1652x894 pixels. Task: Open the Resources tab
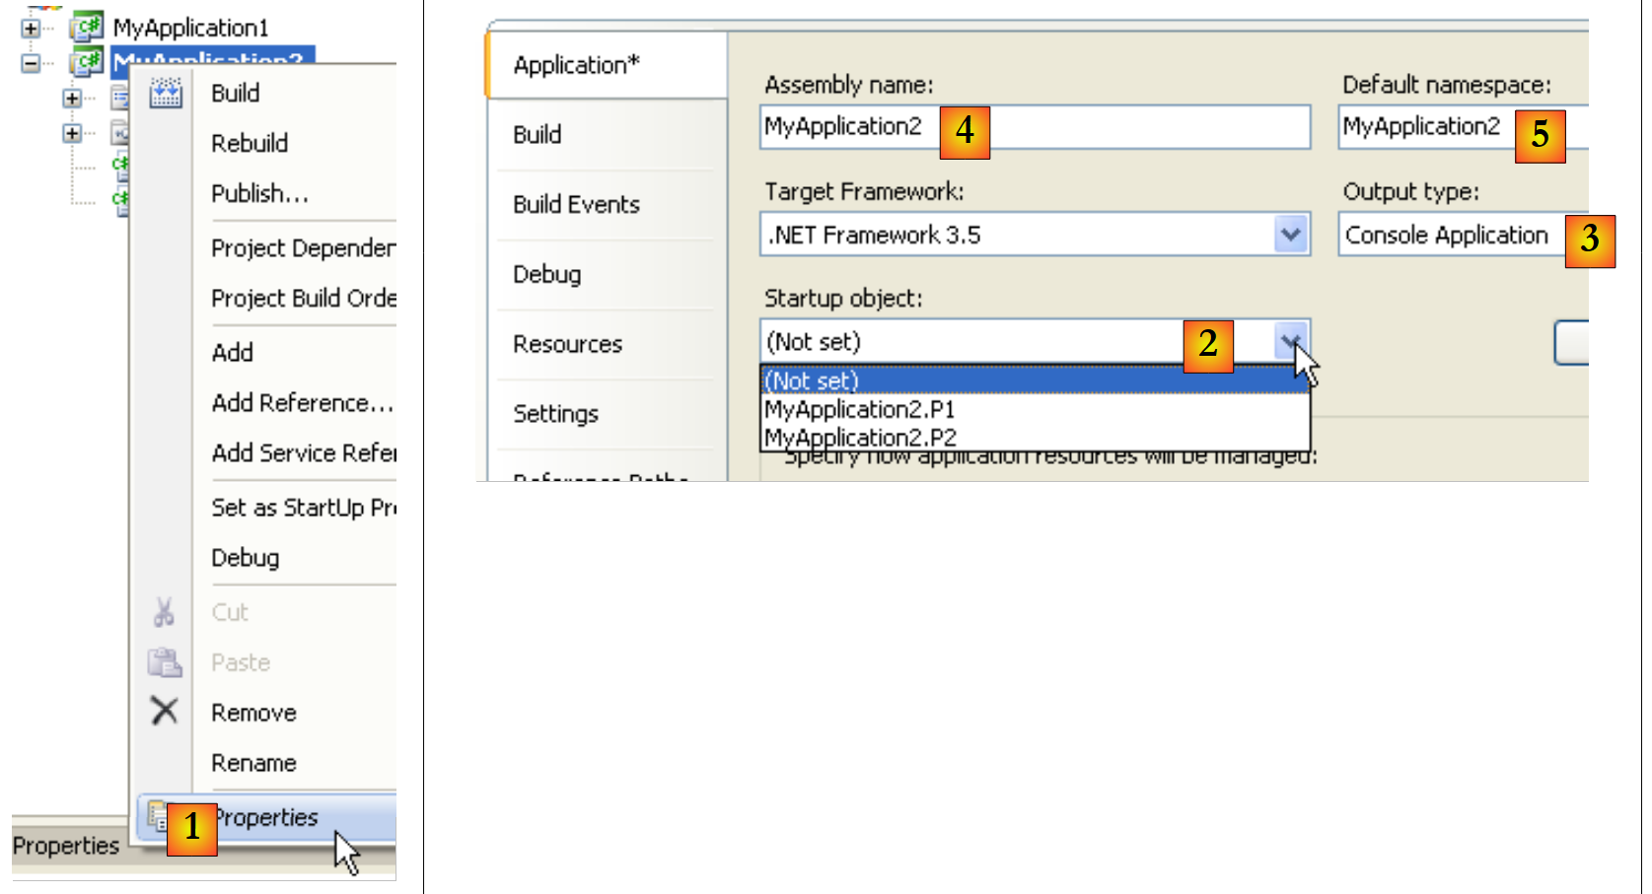click(567, 345)
